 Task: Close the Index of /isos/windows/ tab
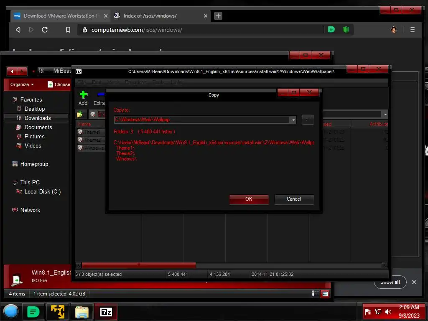[206, 16]
